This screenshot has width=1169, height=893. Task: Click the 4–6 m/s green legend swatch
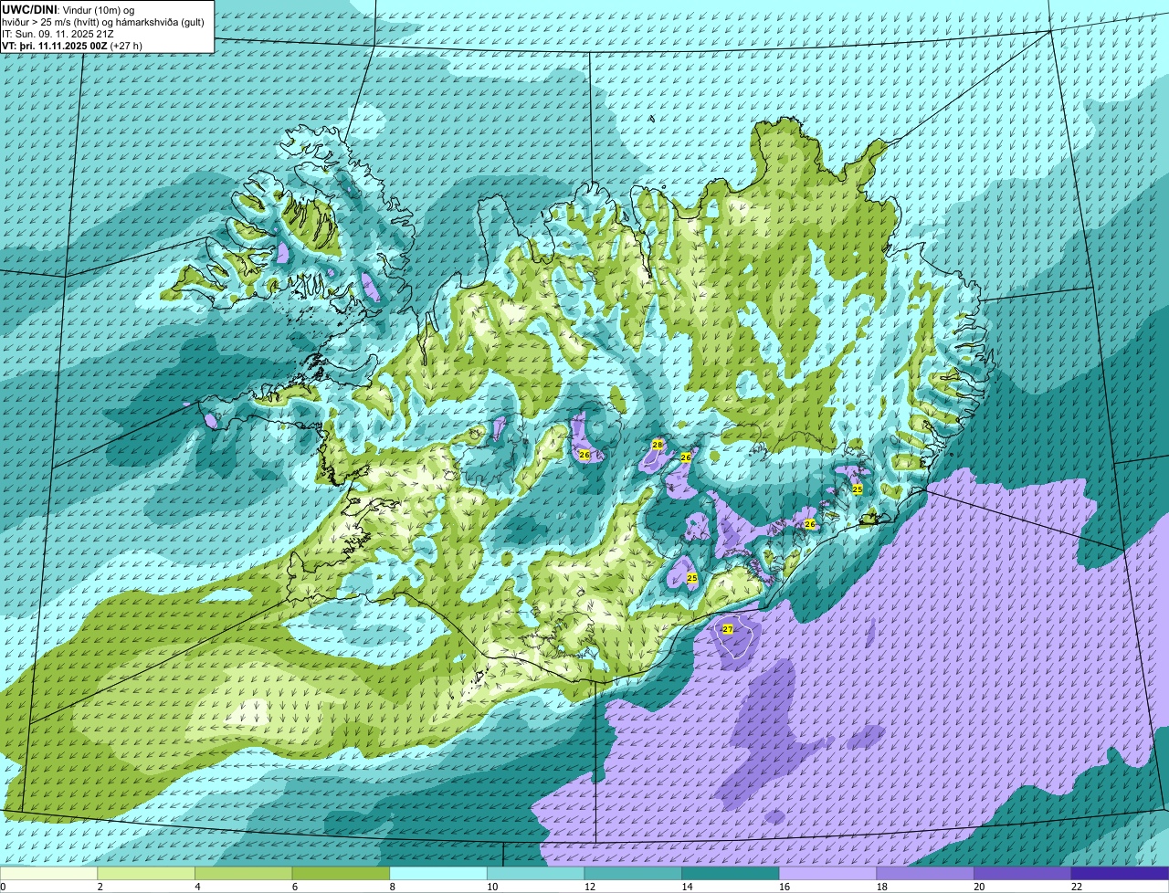tap(244, 873)
